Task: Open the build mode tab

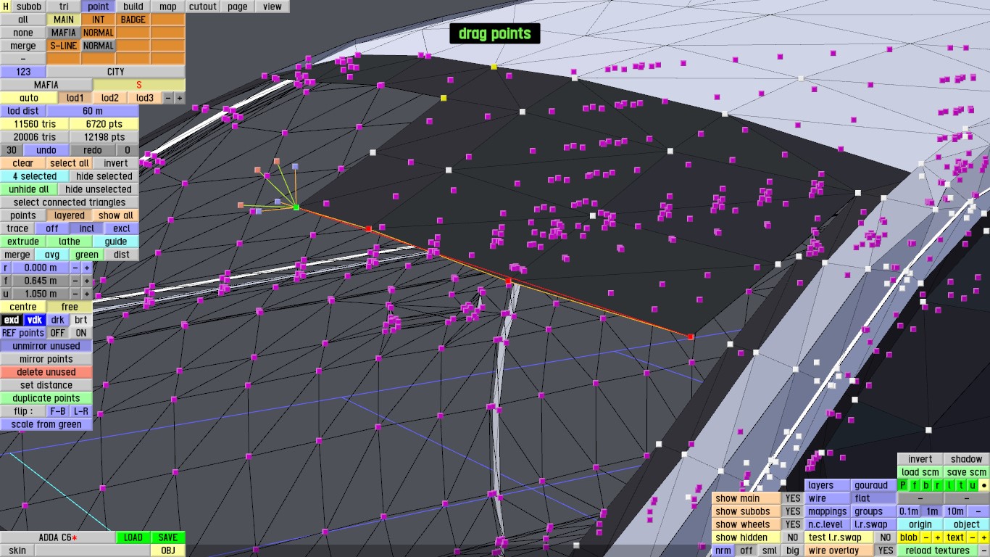Action: (133, 7)
